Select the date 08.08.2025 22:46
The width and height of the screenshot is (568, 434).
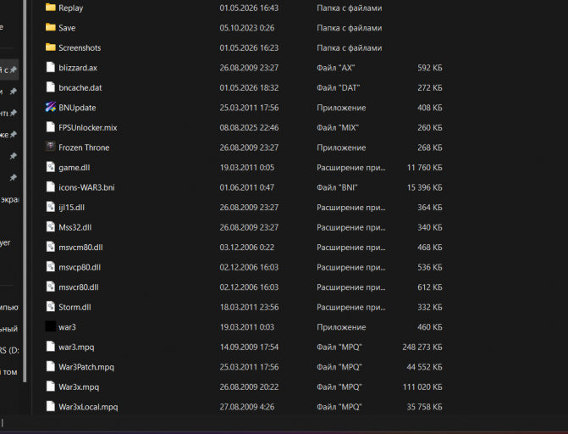coord(249,128)
